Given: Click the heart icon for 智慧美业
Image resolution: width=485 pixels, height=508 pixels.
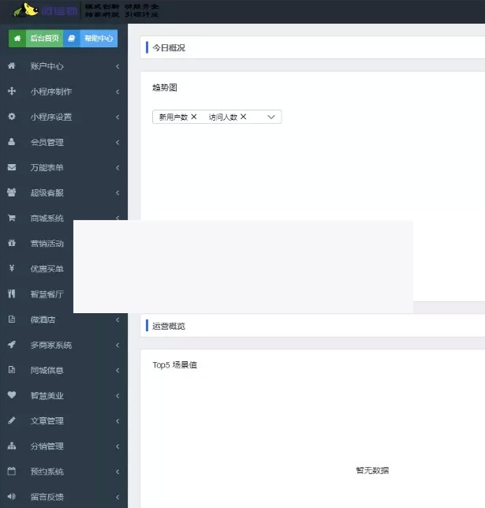Looking at the screenshot, I should [12, 395].
